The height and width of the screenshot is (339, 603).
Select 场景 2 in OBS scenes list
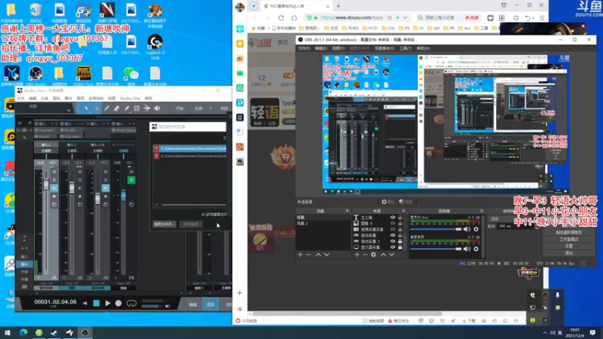323,223
